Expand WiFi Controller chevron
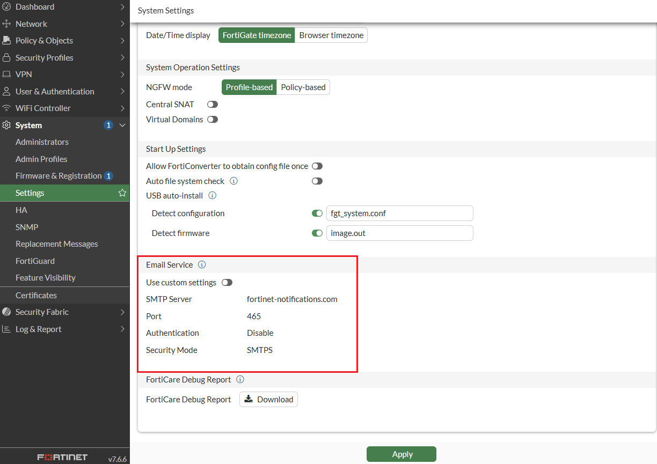657x464 pixels. 122,108
